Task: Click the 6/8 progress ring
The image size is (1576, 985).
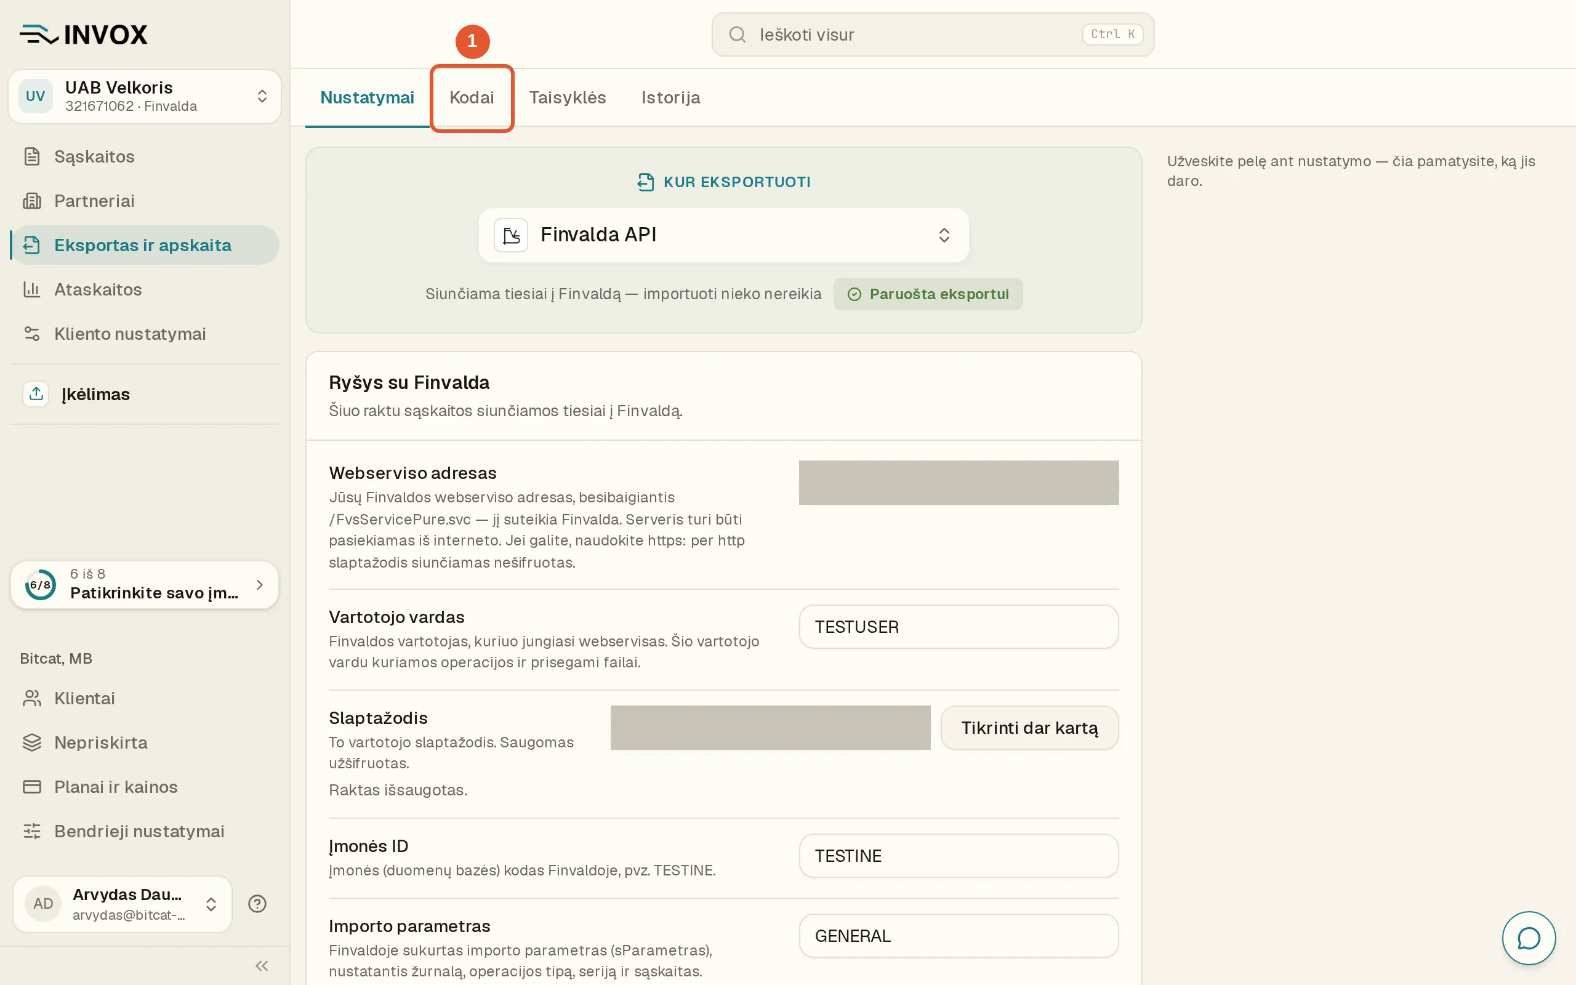Action: point(41,585)
